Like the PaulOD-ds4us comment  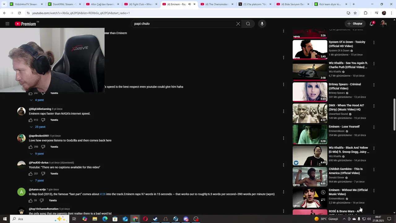tap(31, 174)
